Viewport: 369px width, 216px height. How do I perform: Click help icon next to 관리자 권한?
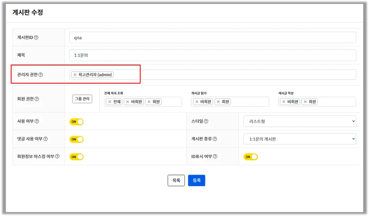point(41,74)
